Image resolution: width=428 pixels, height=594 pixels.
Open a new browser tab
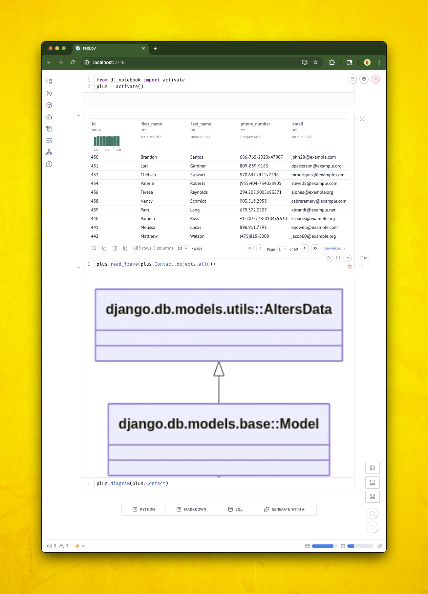point(155,48)
